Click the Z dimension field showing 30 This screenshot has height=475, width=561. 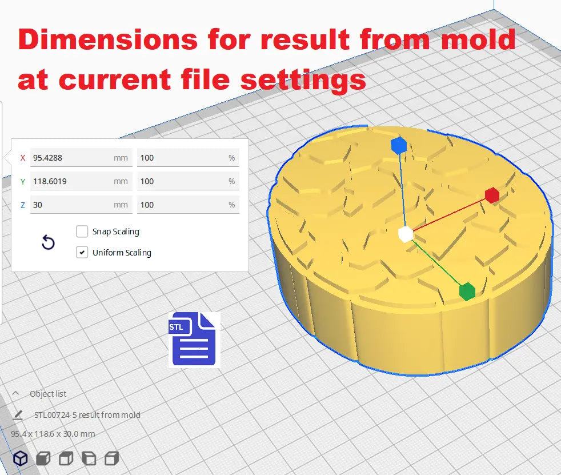(71, 205)
